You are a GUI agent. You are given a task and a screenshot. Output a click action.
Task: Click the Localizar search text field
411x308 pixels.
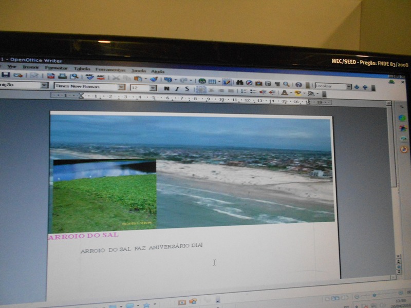pyautogui.click(x=330, y=86)
